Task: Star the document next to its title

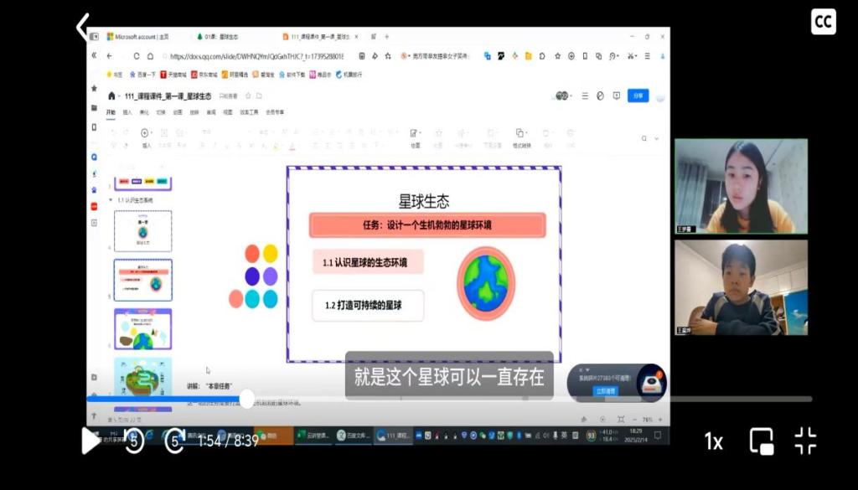Action: coord(246,95)
